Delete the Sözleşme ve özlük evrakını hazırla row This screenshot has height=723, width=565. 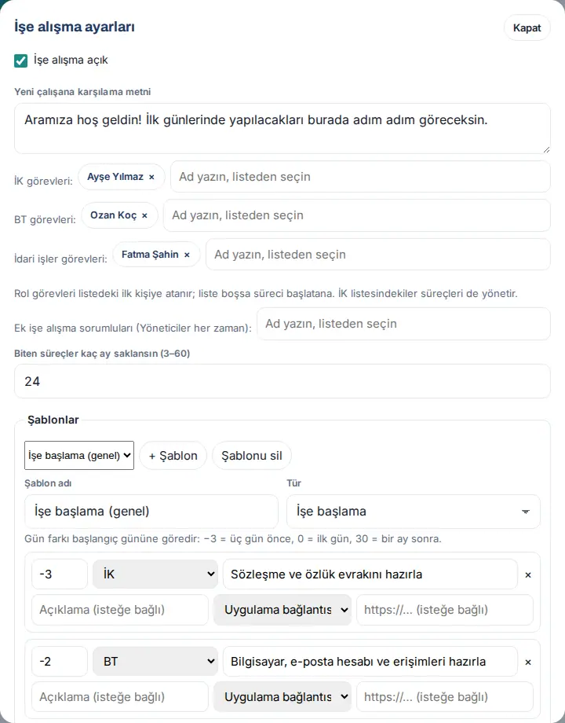[528, 575]
